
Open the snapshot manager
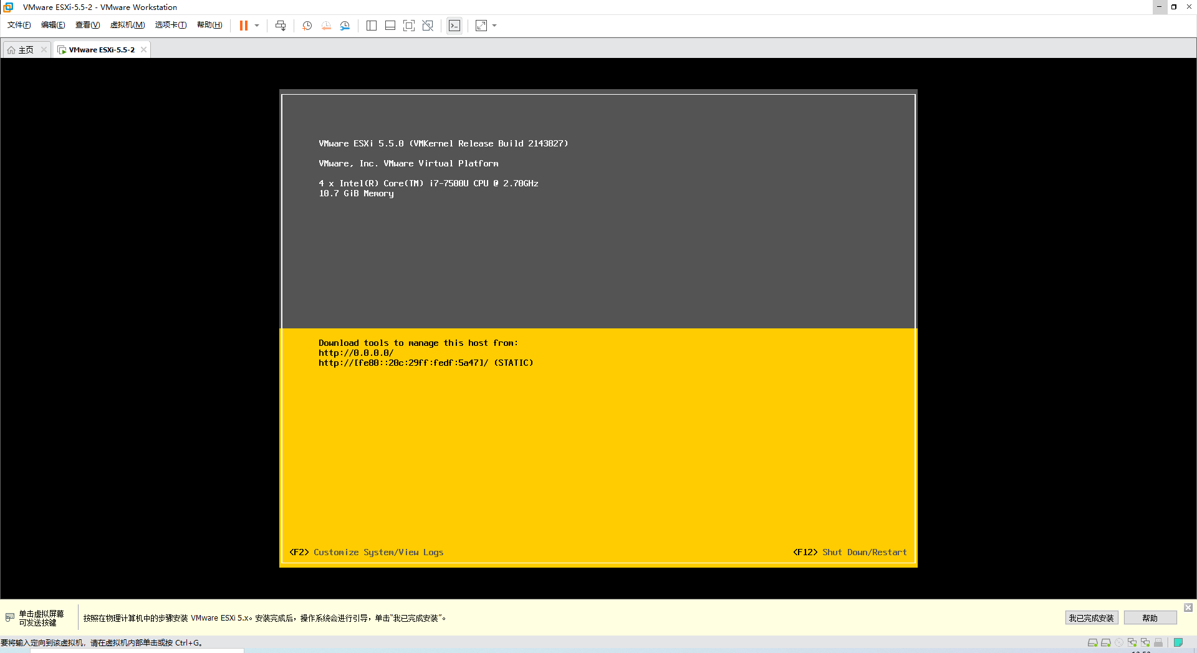(345, 26)
